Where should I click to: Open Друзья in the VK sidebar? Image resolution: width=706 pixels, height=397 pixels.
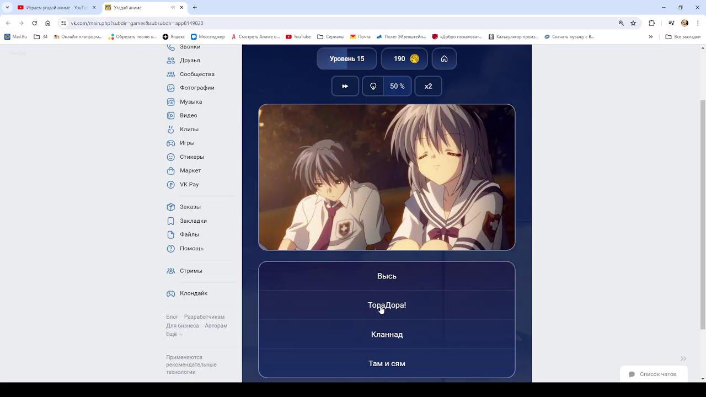click(190, 60)
